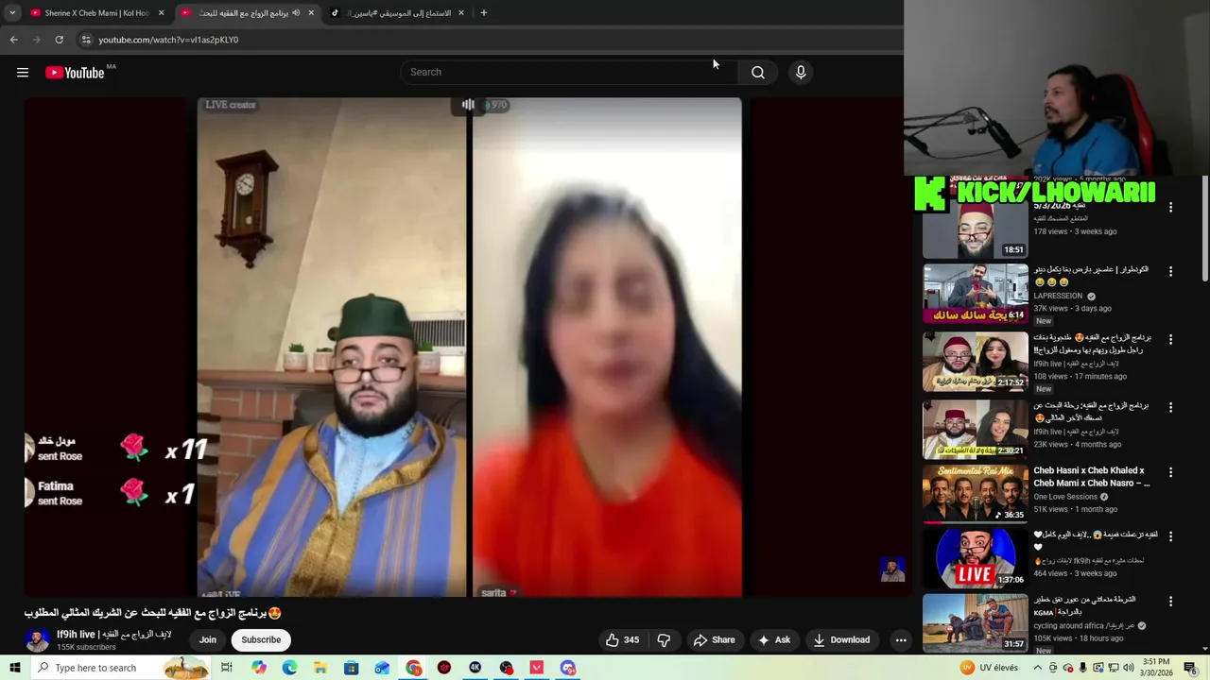Screen dimensions: 1210x680
Task: Open the 2:17:52 live replay thumbnail
Action: (976, 362)
